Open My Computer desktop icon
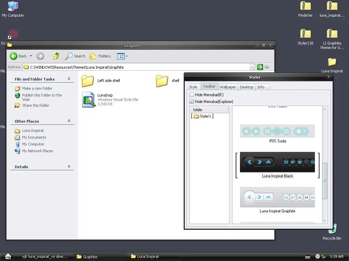This screenshot has height=261, width=349. coord(13,9)
